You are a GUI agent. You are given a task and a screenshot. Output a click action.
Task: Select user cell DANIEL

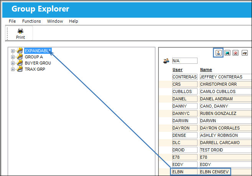click(x=184, y=99)
